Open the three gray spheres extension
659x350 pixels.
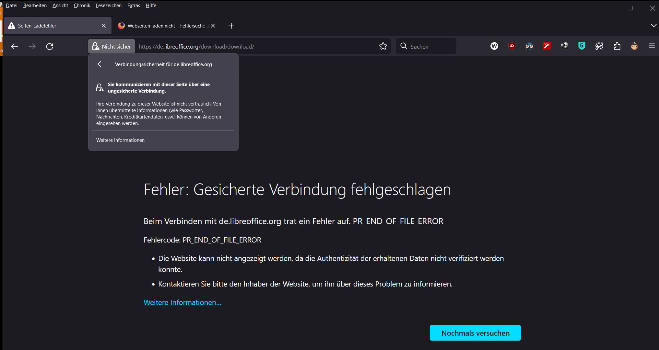564,46
